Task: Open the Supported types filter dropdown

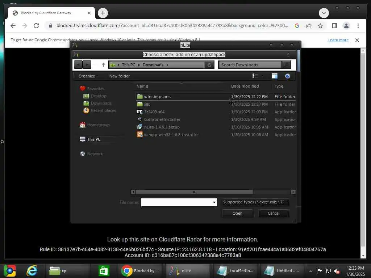Action: point(255,202)
